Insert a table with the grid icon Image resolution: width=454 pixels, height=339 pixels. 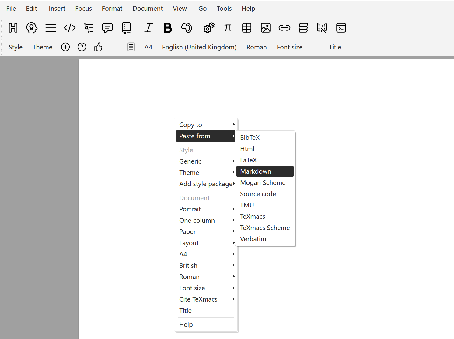(247, 28)
